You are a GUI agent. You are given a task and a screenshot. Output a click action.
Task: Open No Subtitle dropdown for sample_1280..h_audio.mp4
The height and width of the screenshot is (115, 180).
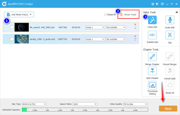[116, 39]
